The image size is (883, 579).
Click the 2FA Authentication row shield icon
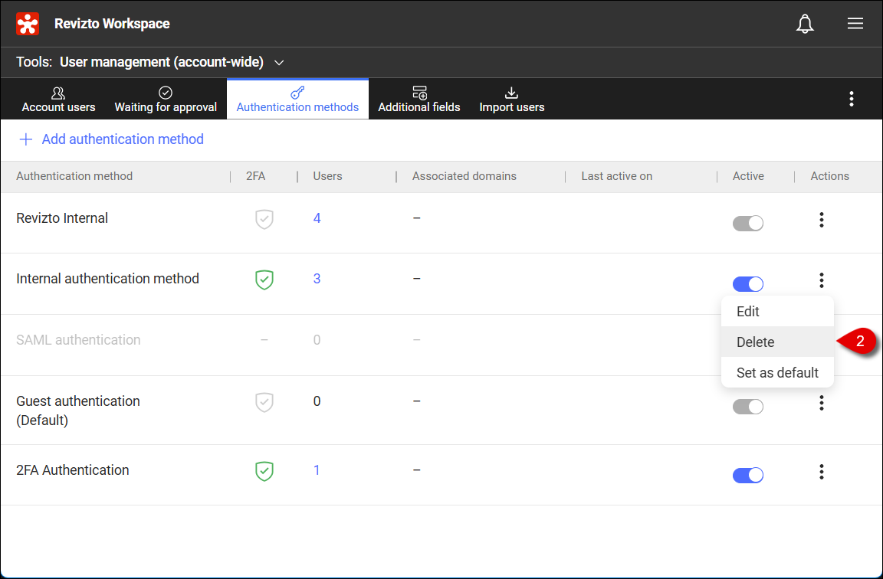(264, 471)
